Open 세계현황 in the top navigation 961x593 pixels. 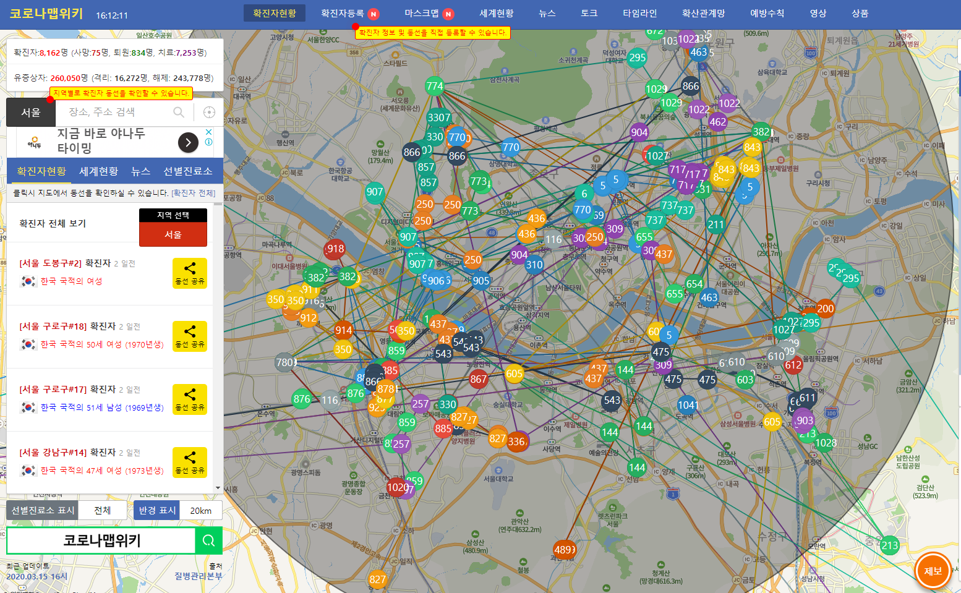(497, 13)
